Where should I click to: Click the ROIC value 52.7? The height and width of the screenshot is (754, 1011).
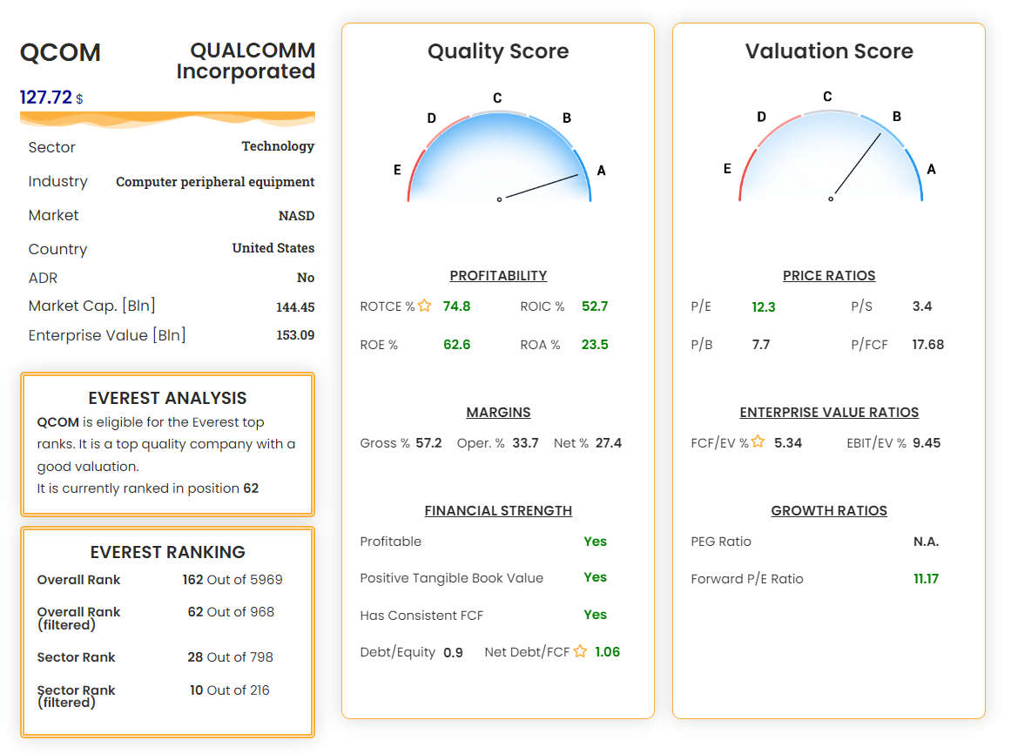pos(595,306)
